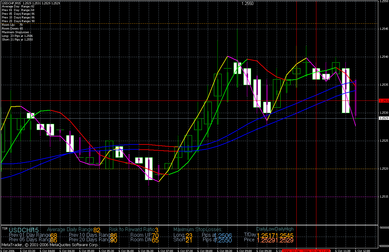This screenshot has width=389, height=252.
Task: Click the orange dashed horizontal line near top
Action: point(189,23)
